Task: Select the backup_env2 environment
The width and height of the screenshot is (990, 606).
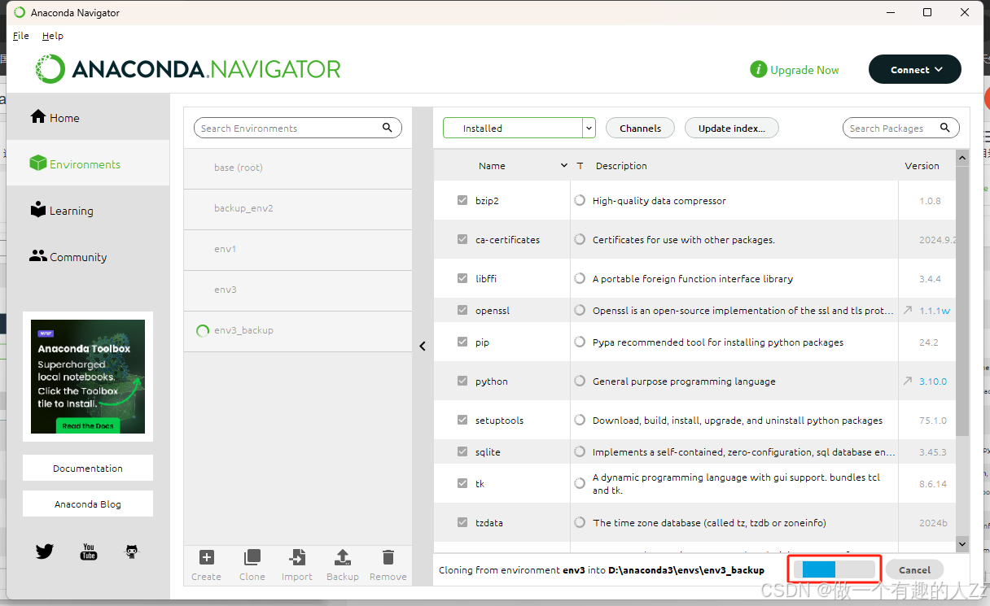Action: 298,208
